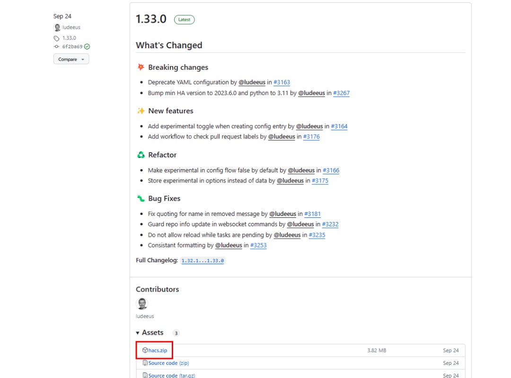Click @ludeeus mention in Add workflow line

pos(282,137)
